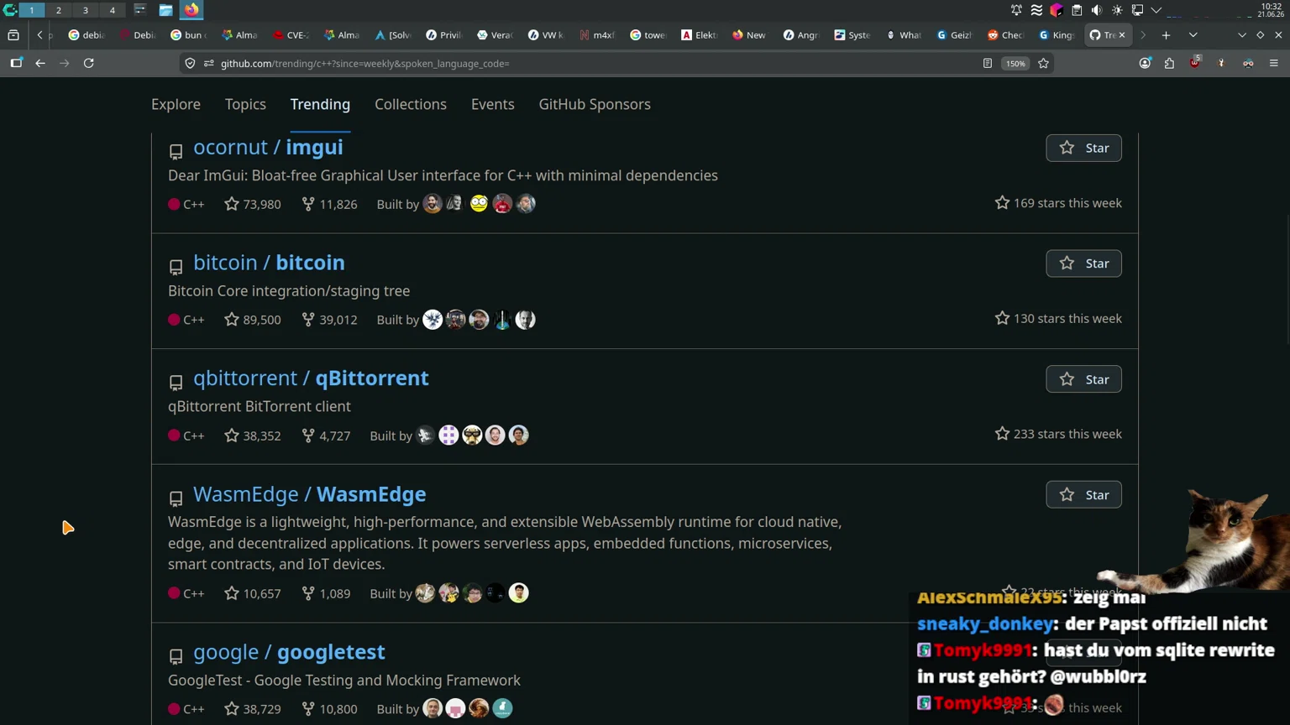
Task: Expand the list all tabs dropdown
Action: 1193,35
